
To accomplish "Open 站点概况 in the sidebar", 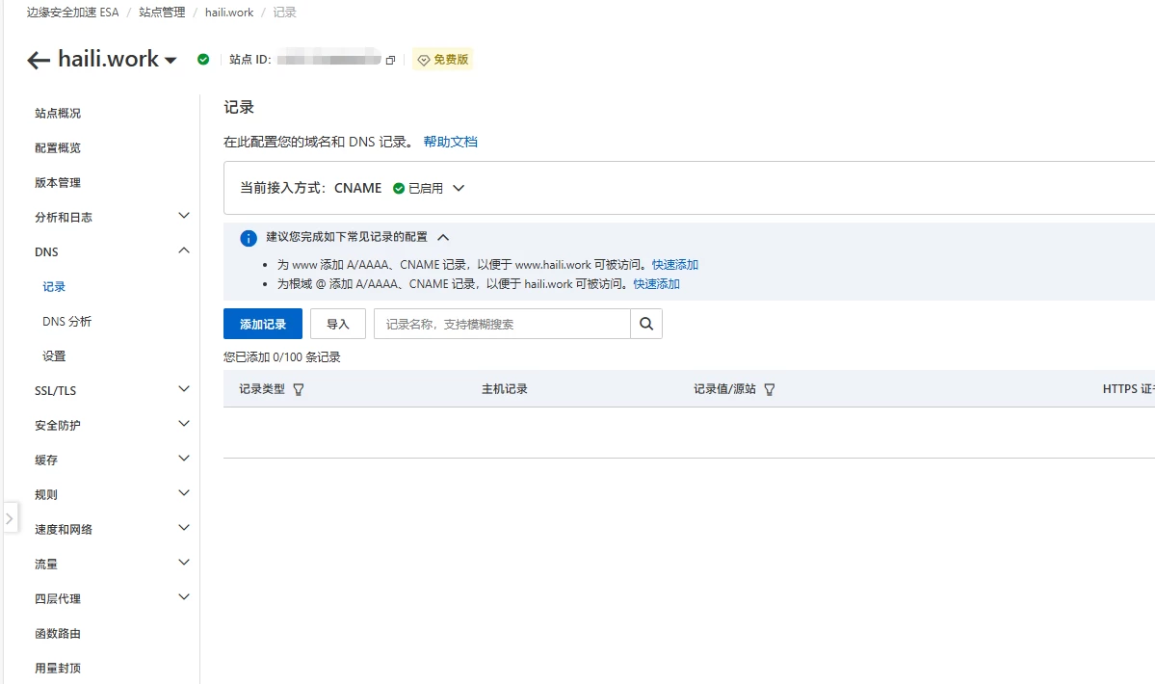I will pyautogui.click(x=58, y=114).
